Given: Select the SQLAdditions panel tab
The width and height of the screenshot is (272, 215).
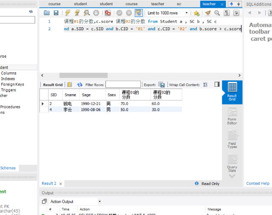Looking at the screenshot, I should coord(259,4).
